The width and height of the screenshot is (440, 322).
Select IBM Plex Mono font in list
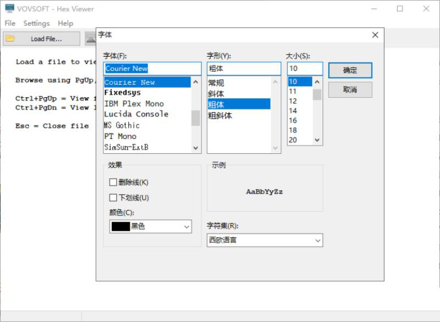[x=134, y=103]
